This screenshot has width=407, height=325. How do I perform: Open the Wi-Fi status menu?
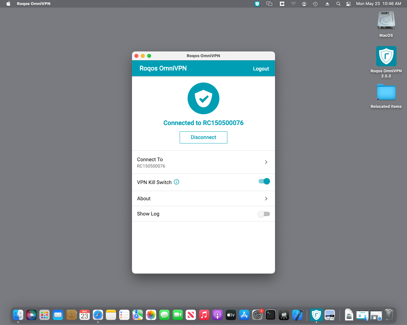[293, 4]
